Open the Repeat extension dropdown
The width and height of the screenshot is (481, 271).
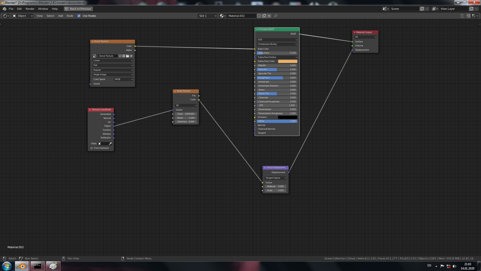(113, 70)
